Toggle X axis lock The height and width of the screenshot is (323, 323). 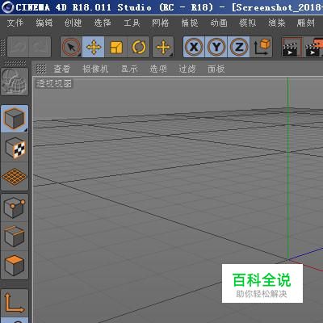click(194, 47)
